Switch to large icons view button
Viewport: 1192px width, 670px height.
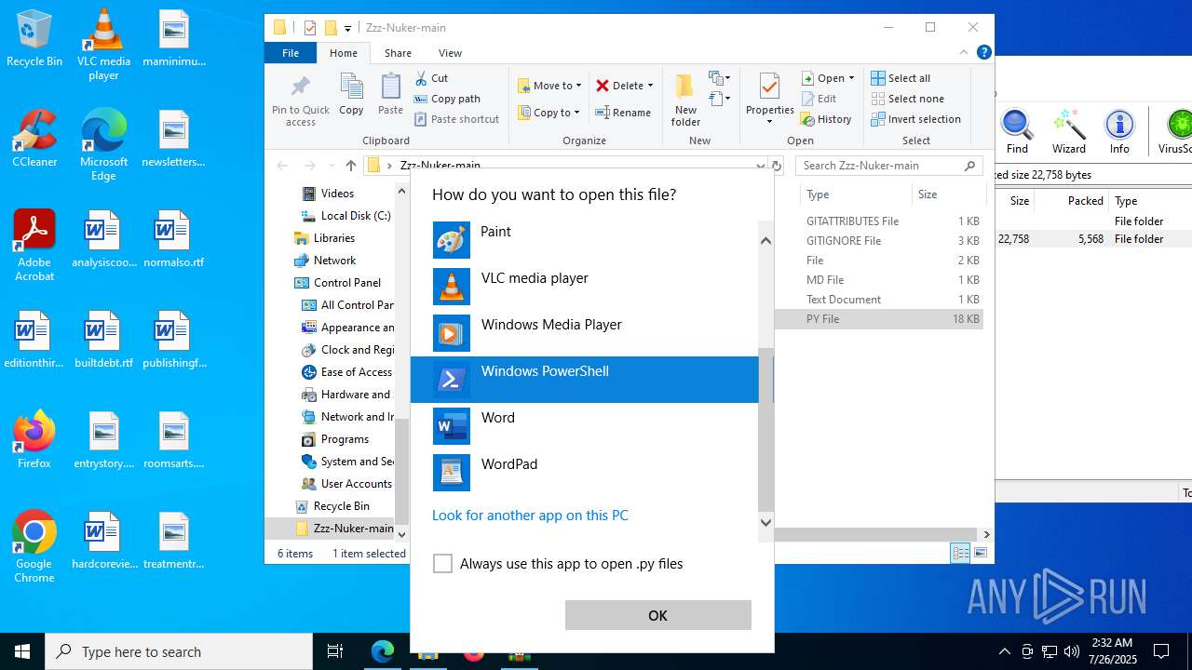pyautogui.click(x=980, y=553)
